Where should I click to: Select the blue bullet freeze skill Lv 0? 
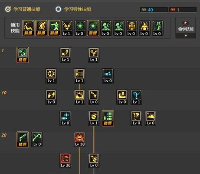[x=66, y=118]
